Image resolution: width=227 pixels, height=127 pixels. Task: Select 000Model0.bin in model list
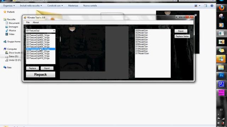[x=142, y=31]
